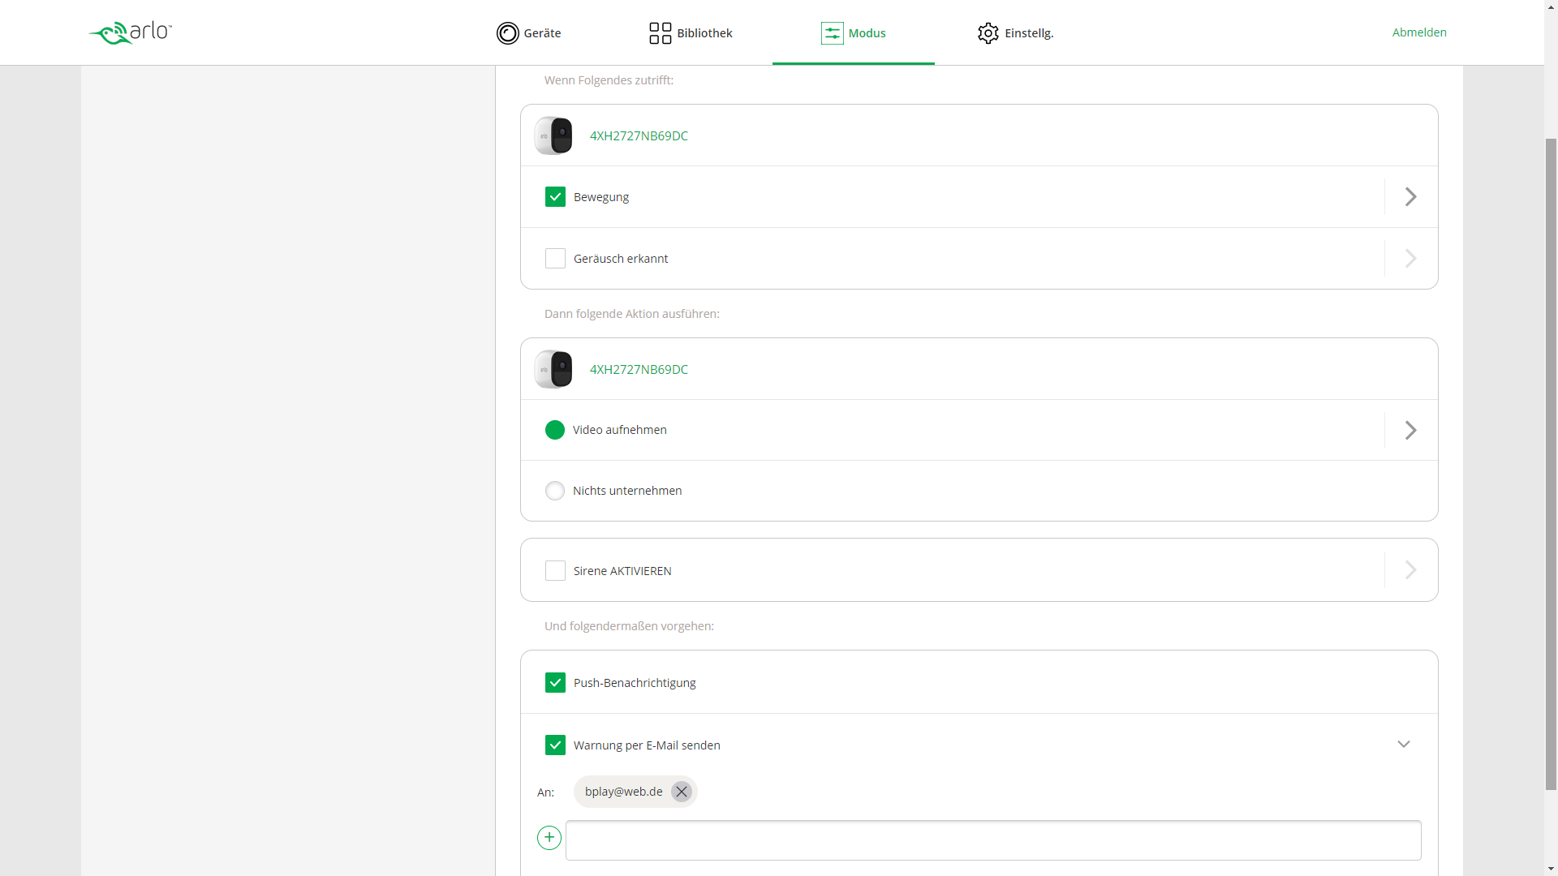Open the Bibliothek library icon

[x=660, y=33]
